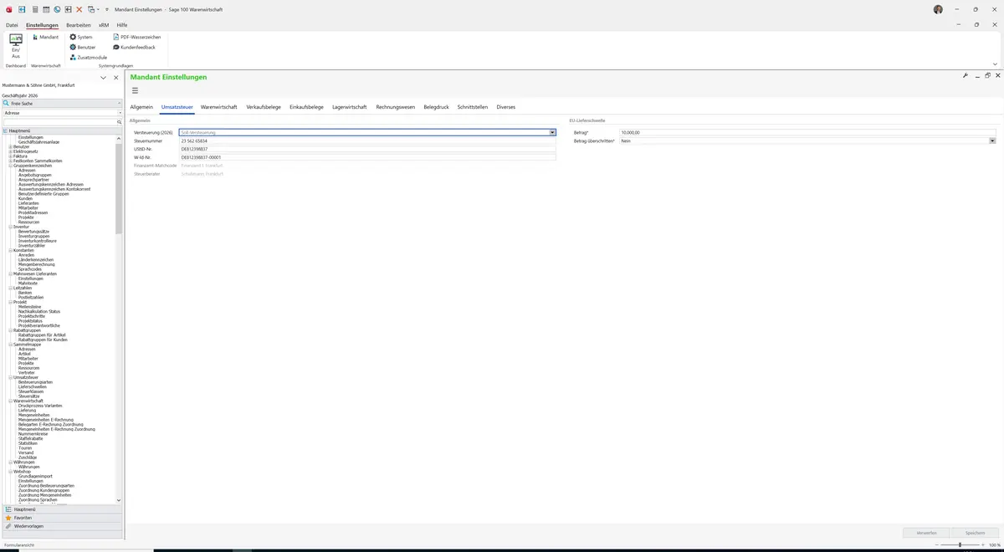1004x552 pixels.
Task: Open the Betrag überschritten dropdown
Action: [992, 141]
